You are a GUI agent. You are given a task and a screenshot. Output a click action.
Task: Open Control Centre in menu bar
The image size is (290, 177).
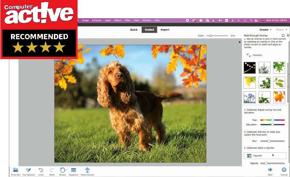click(256, 21)
